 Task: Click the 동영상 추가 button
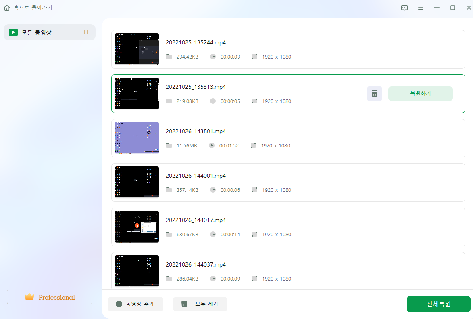point(135,304)
